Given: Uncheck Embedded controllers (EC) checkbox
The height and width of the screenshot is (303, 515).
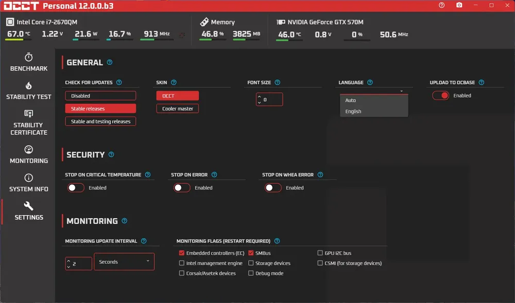Looking at the screenshot, I should 182,253.
